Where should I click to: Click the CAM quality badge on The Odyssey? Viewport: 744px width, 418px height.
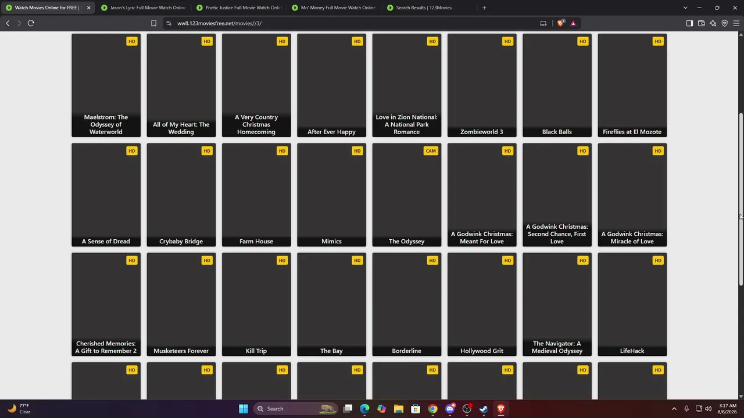(431, 151)
